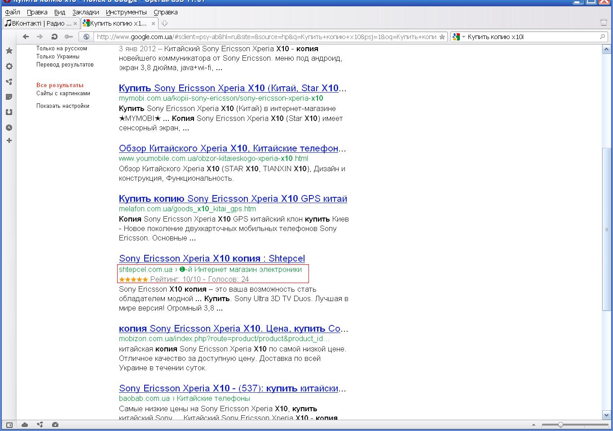
Task: Open the Вид menu
Action: click(60, 12)
